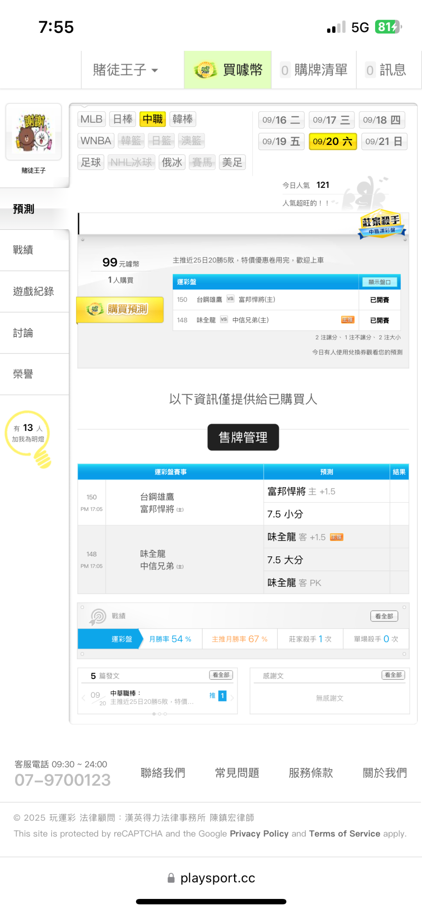Click the 月勝率 54% stat

pyautogui.click(x=170, y=639)
